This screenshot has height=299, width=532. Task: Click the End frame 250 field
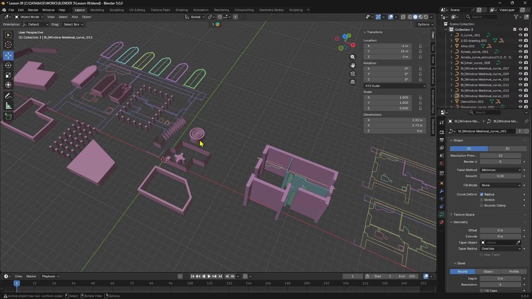click(408, 276)
